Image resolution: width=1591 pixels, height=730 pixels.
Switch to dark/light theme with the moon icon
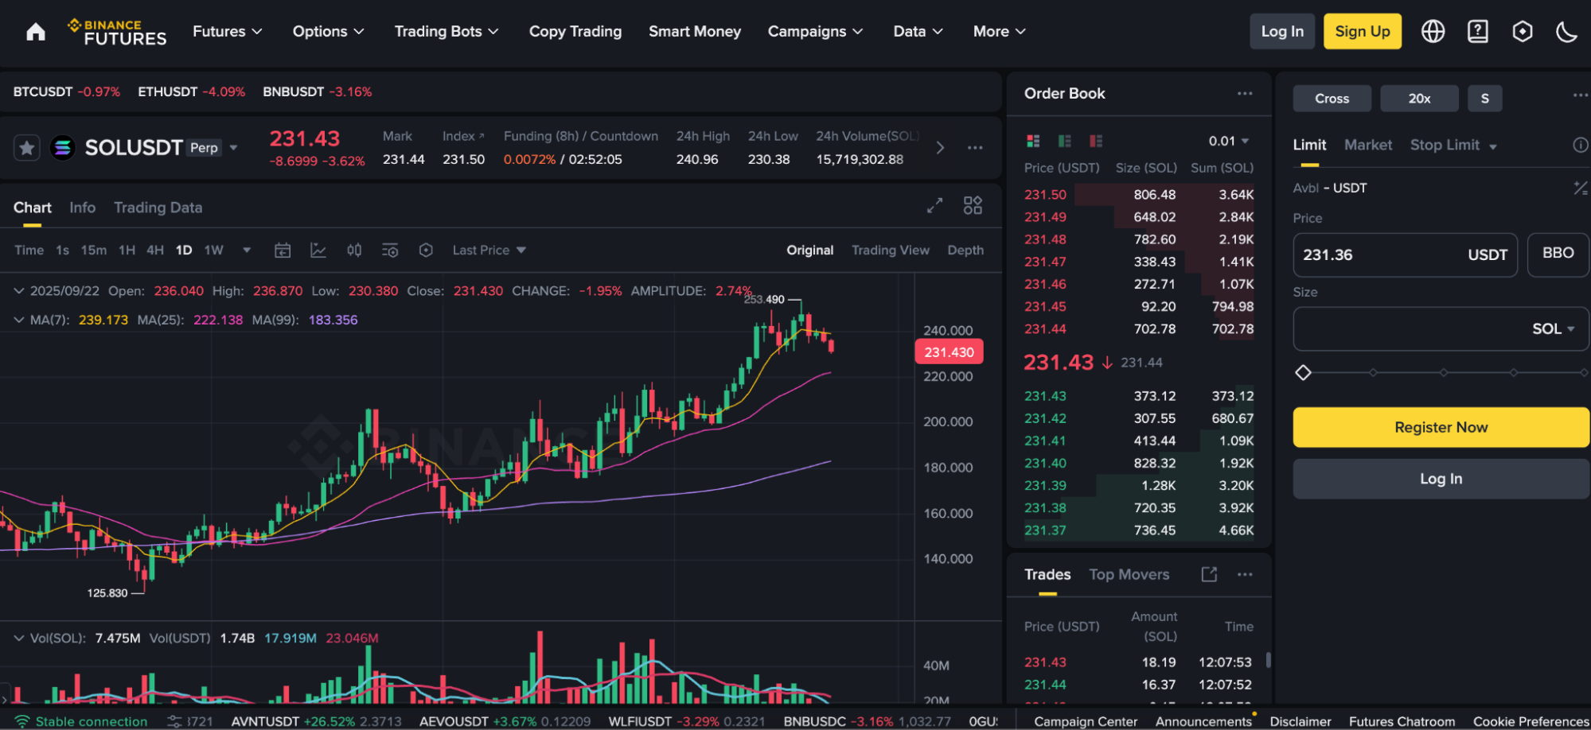(x=1566, y=32)
